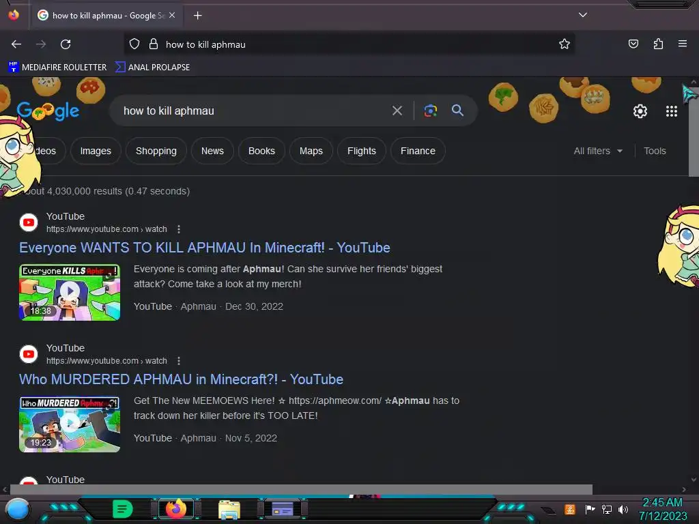Click the address bar URL field
Image resolution: width=699 pixels, height=524 pixels.
[349, 44]
